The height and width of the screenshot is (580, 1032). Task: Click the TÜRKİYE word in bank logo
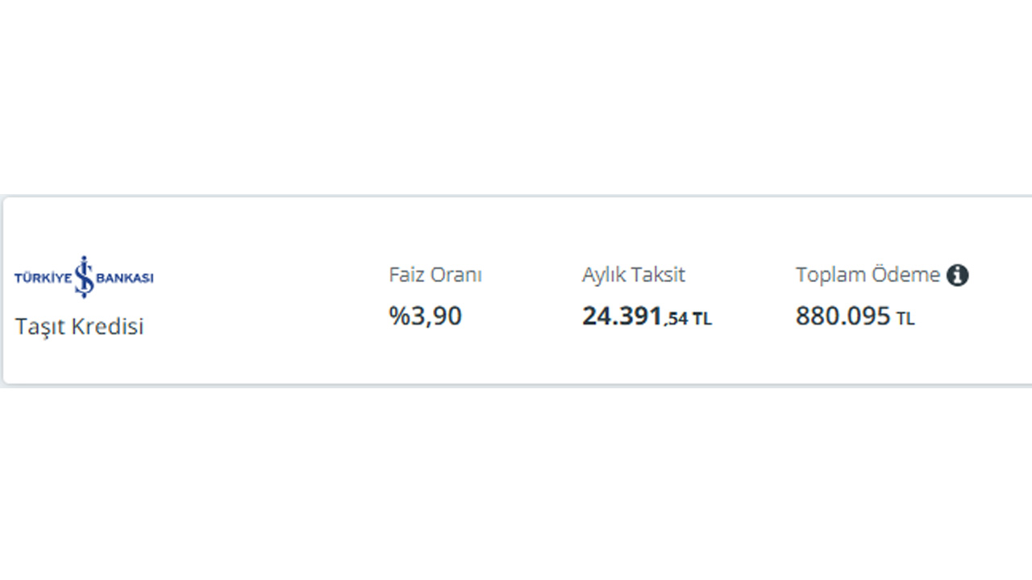click(44, 279)
